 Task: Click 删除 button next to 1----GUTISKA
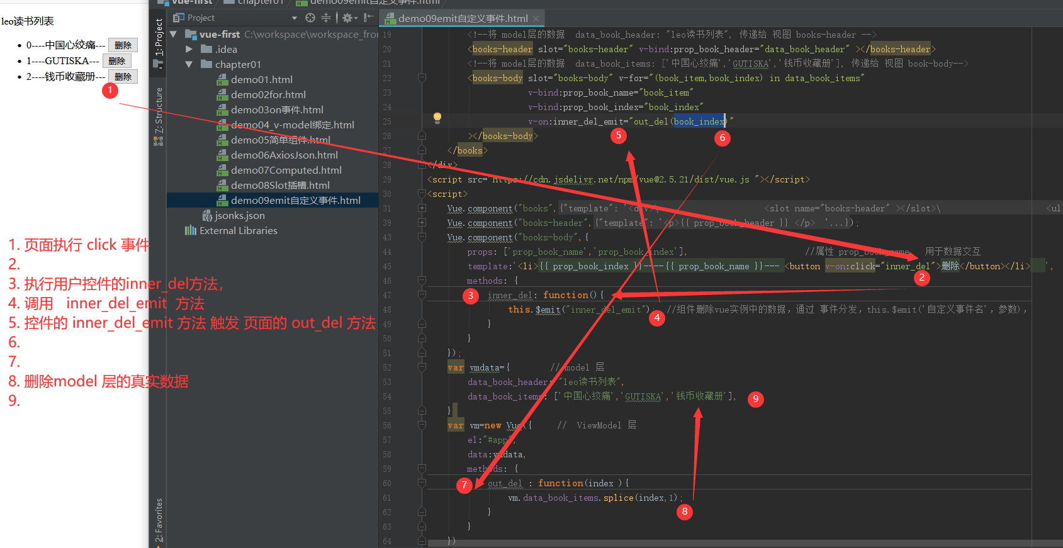[x=116, y=61]
